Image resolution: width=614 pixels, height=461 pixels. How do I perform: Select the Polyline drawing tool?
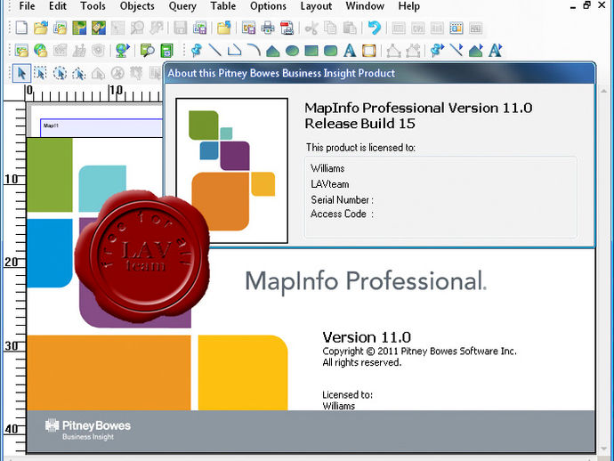(234, 51)
